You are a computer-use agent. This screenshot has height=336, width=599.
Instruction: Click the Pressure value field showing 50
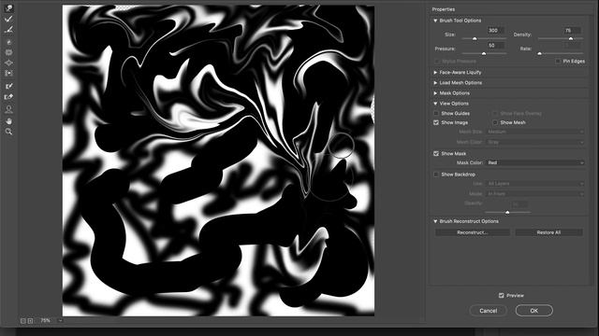[x=495, y=46]
